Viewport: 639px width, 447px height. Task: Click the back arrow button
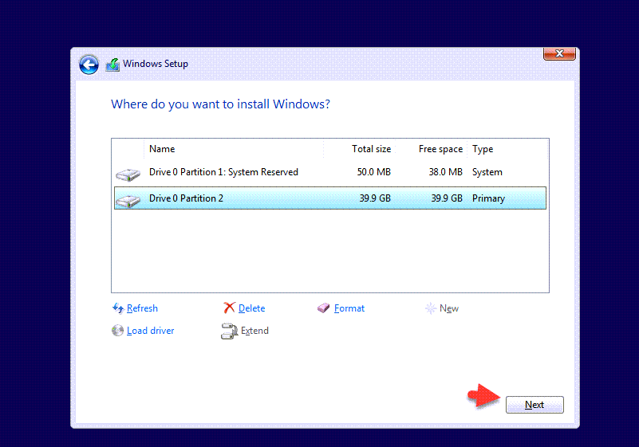89,65
